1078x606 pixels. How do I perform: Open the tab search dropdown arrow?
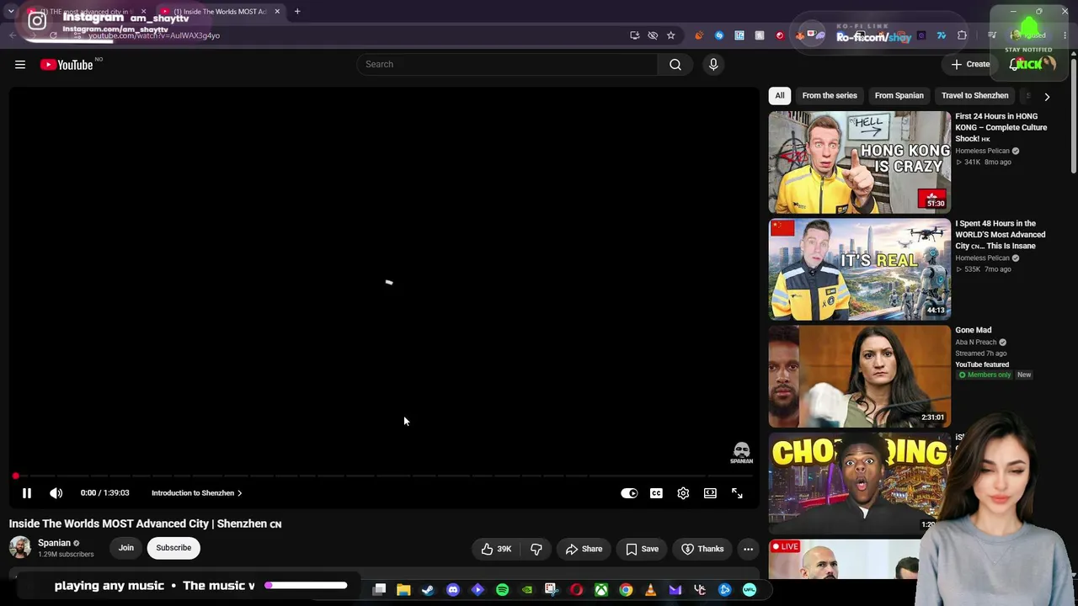point(10,12)
